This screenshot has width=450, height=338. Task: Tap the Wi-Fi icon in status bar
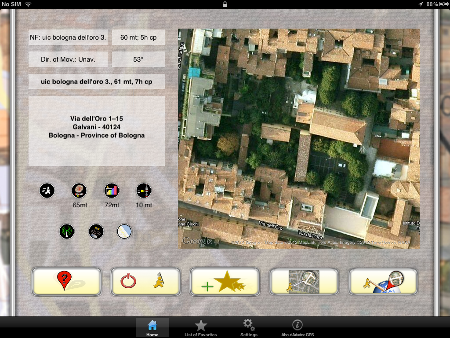pyautogui.click(x=28, y=4)
